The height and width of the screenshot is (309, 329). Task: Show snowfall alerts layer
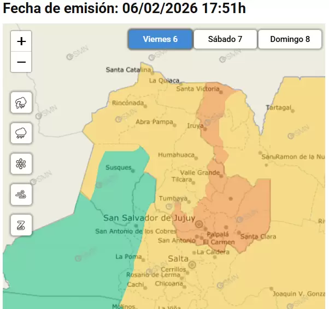coord(21,164)
